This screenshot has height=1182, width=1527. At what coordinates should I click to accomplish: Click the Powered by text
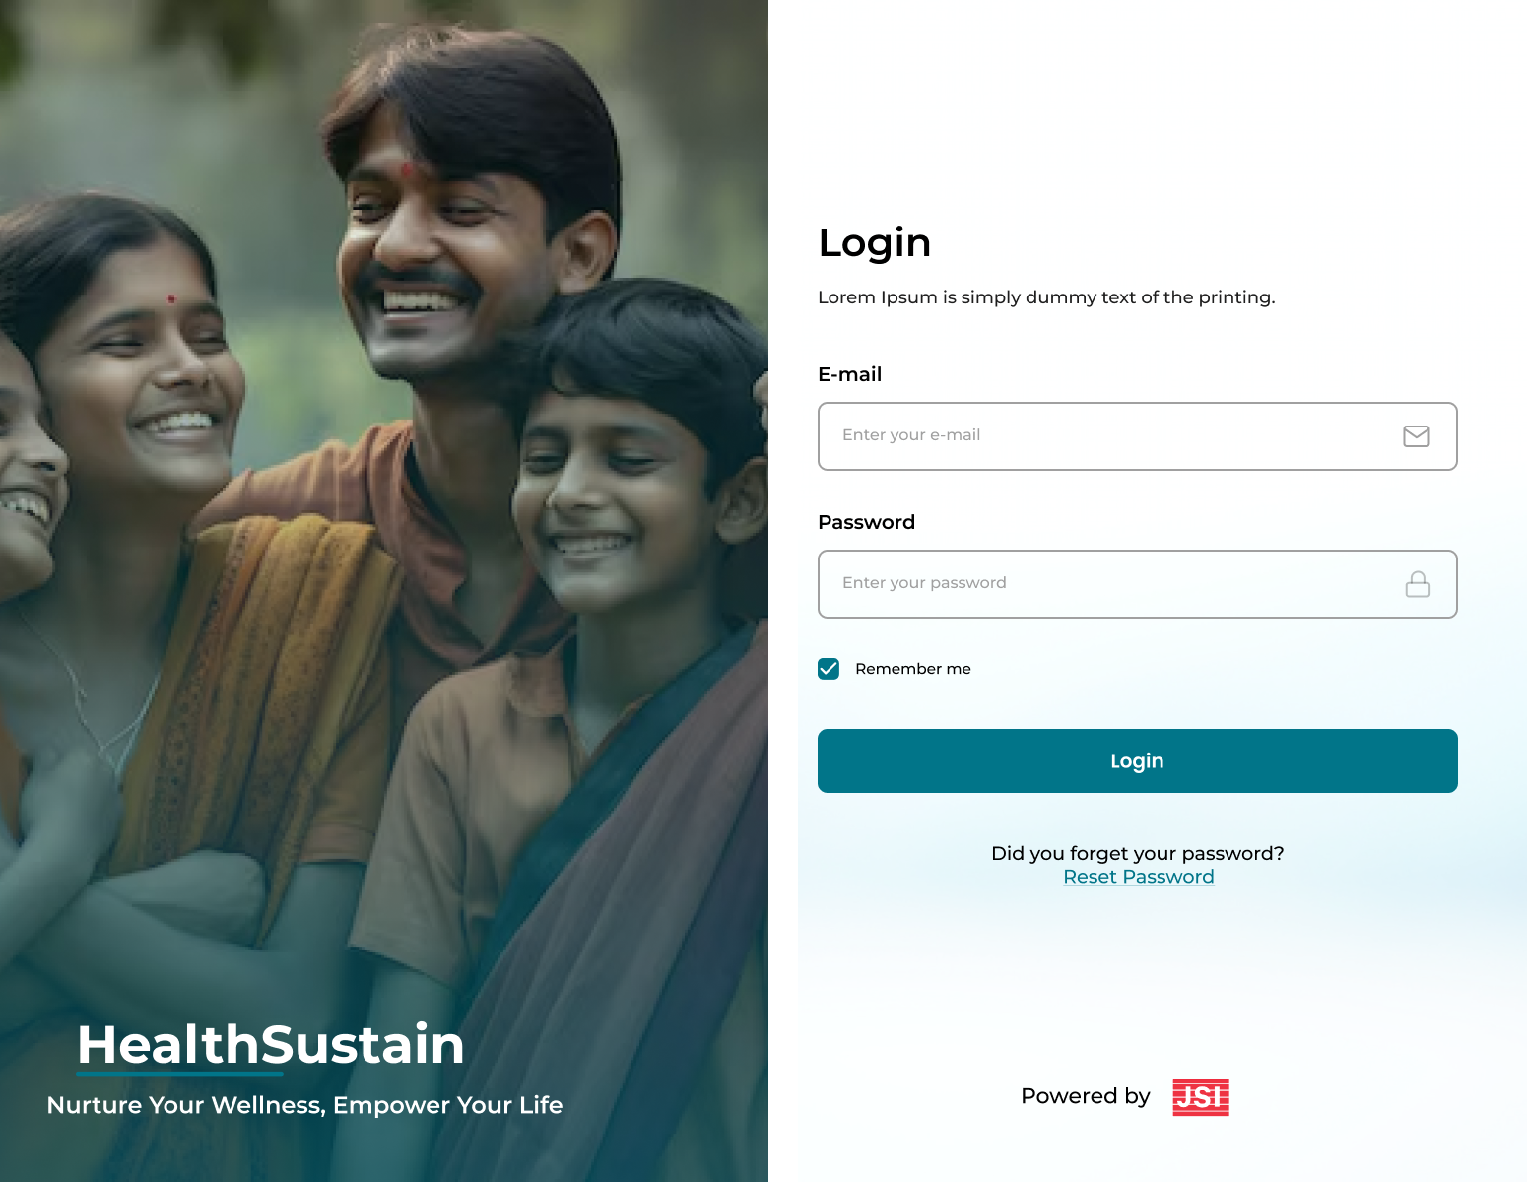point(1086,1096)
